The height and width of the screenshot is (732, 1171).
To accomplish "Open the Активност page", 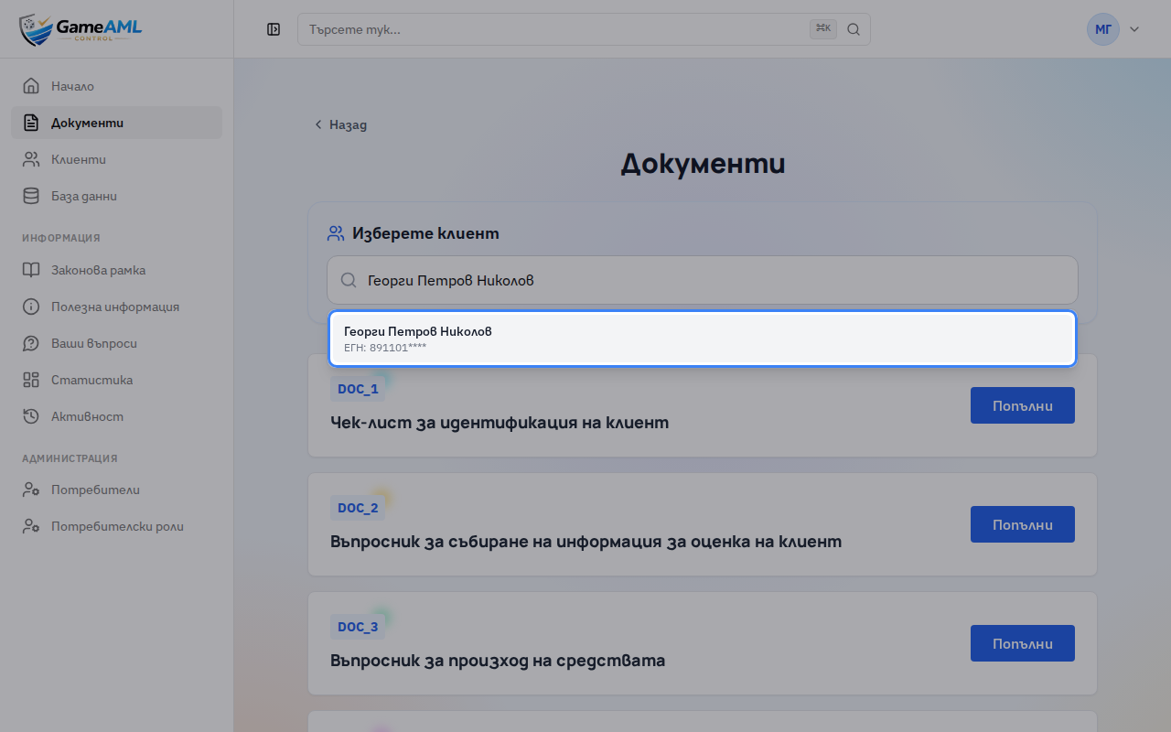I will [x=116, y=416].
